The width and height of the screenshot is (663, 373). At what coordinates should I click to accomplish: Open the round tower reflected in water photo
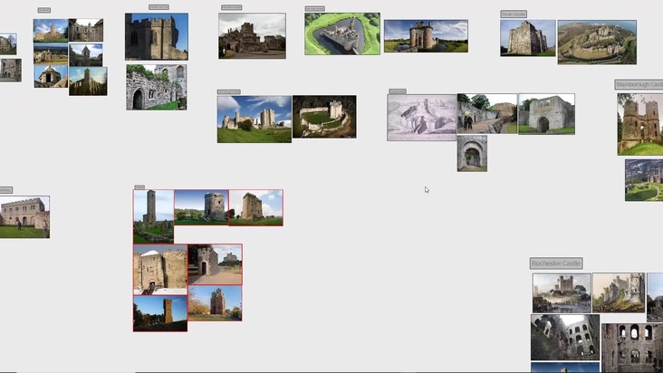pyautogui.click(x=426, y=36)
